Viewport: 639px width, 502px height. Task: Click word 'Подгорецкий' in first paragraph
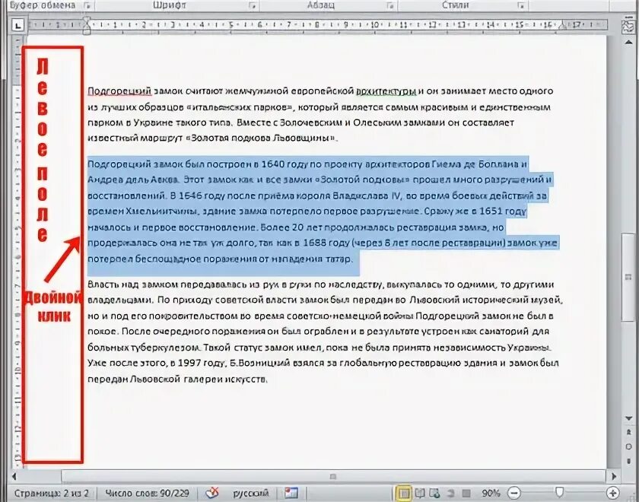[119, 91]
